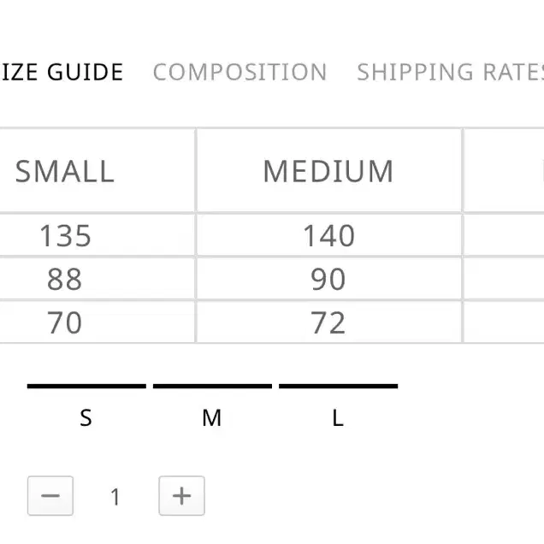
Task: Click the quantity value field
Action: pyautogui.click(x=115, y=496)
